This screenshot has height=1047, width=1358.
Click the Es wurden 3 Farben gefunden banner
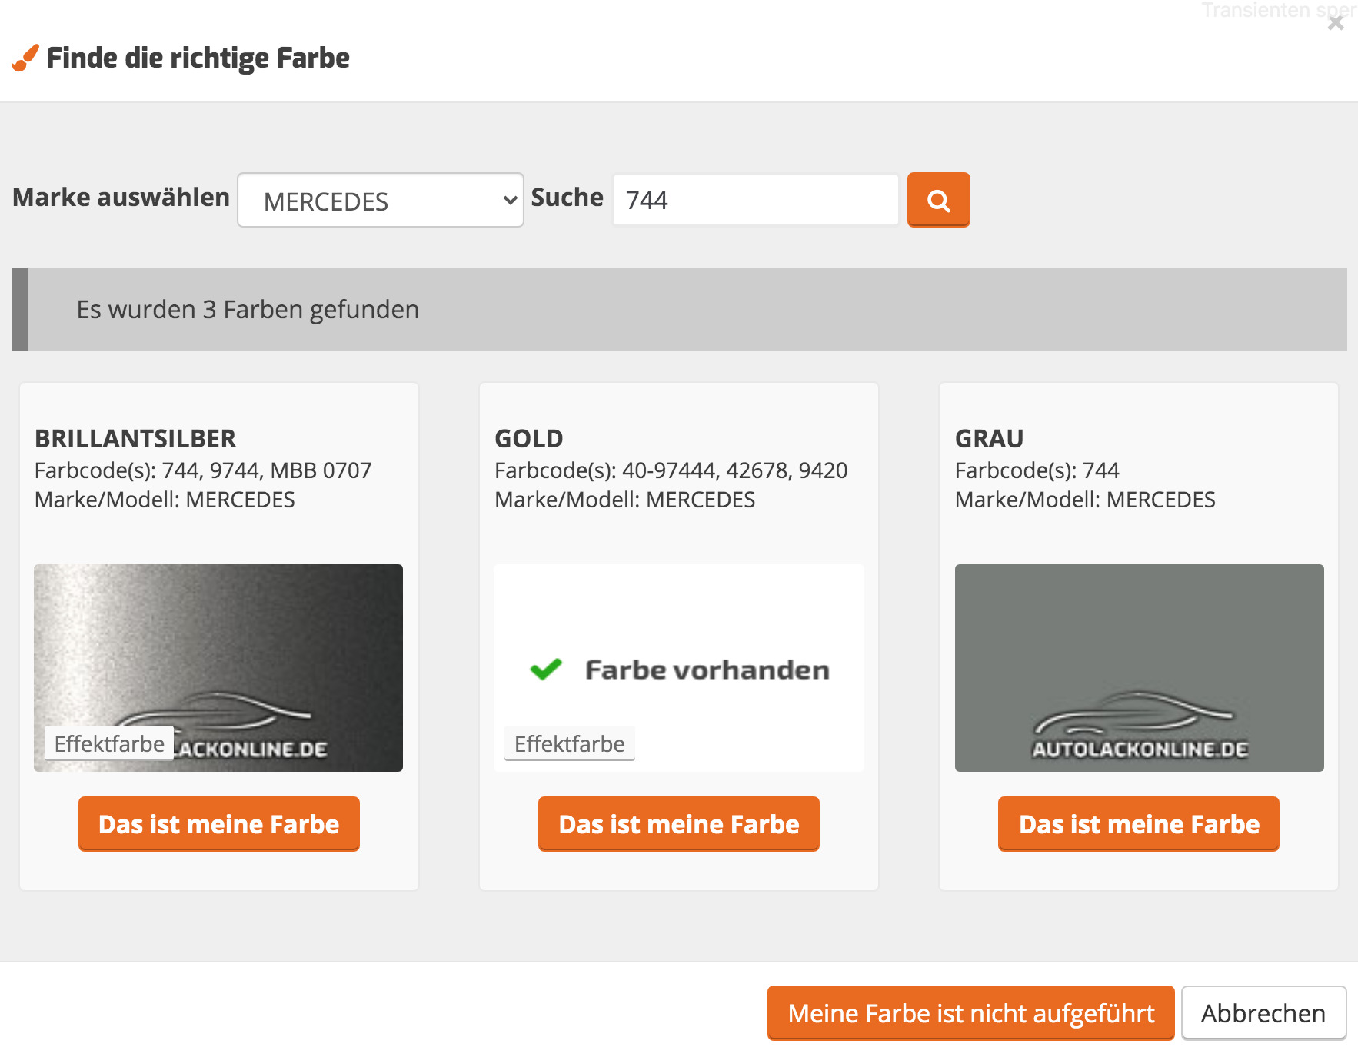click(248, 309)
